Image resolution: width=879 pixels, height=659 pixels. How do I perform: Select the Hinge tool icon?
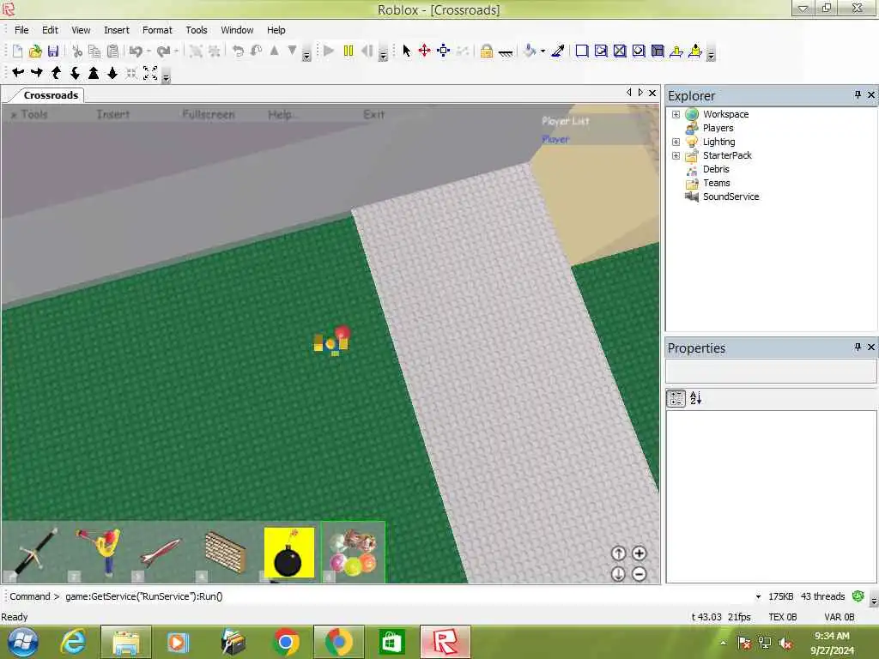[x=676, y=51]
